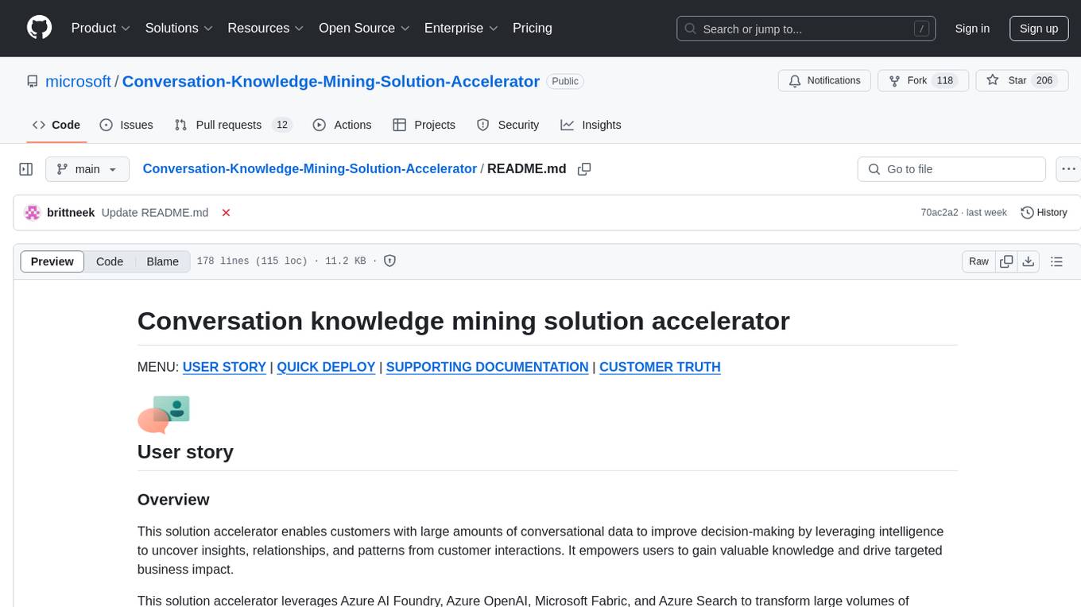Switch to the Issues tab
The height and width of the screenshot is (607, 1081).
[126, 125]
